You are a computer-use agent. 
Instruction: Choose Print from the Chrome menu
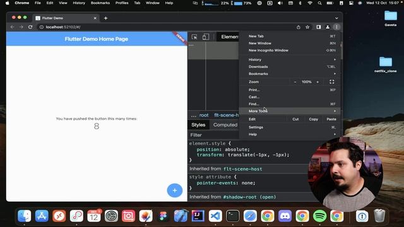click(290, 90)
